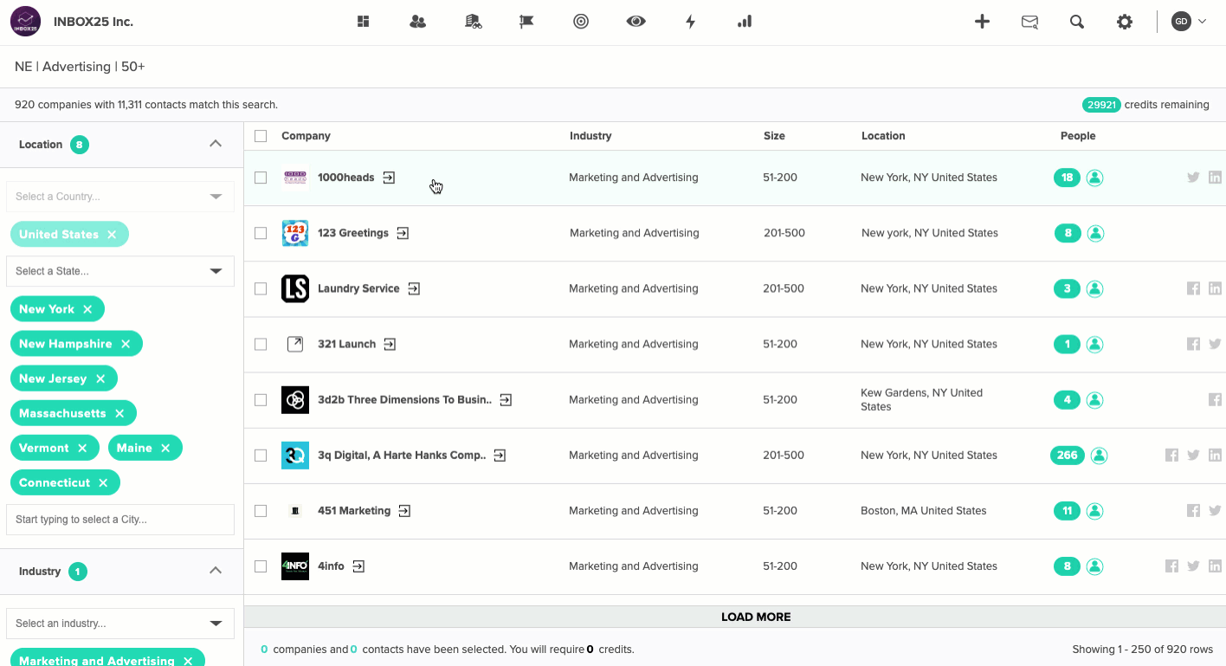This screenshot has height=666, width=1226.
Task: Check the 123 Greetings row checkbox
Action: tap(261, 233)
